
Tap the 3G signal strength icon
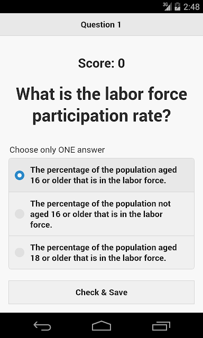tap(168, 6)
